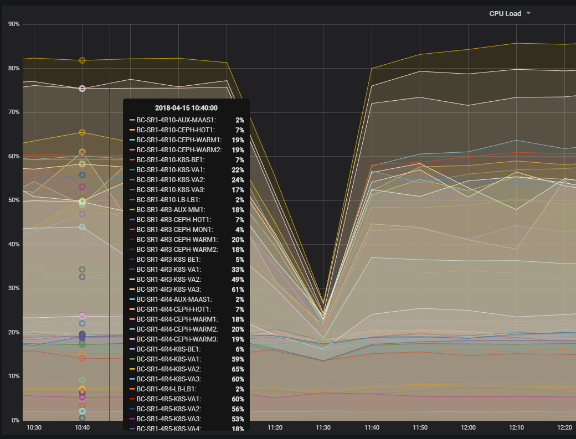This screenshot has height=439, width=576.
Task: Click the BC-SR1-4R4-K8S-VA3 tooltip row
Action: tap(187, 379)
